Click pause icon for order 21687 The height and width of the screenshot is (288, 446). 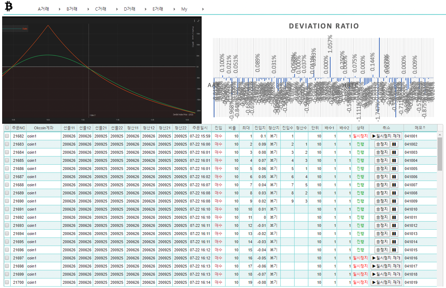pos(394,177)
